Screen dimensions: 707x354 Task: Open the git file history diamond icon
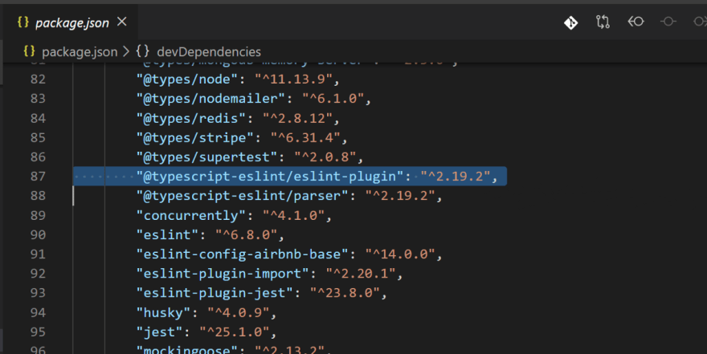[x=571, y=22]
